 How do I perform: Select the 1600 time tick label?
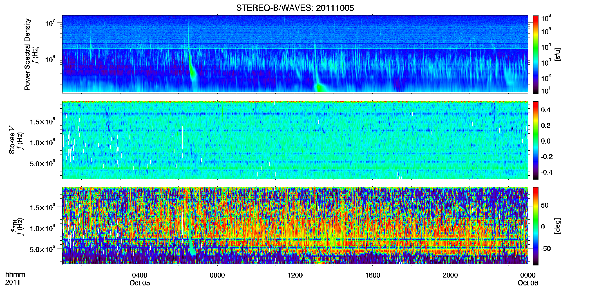click(373, 275)
